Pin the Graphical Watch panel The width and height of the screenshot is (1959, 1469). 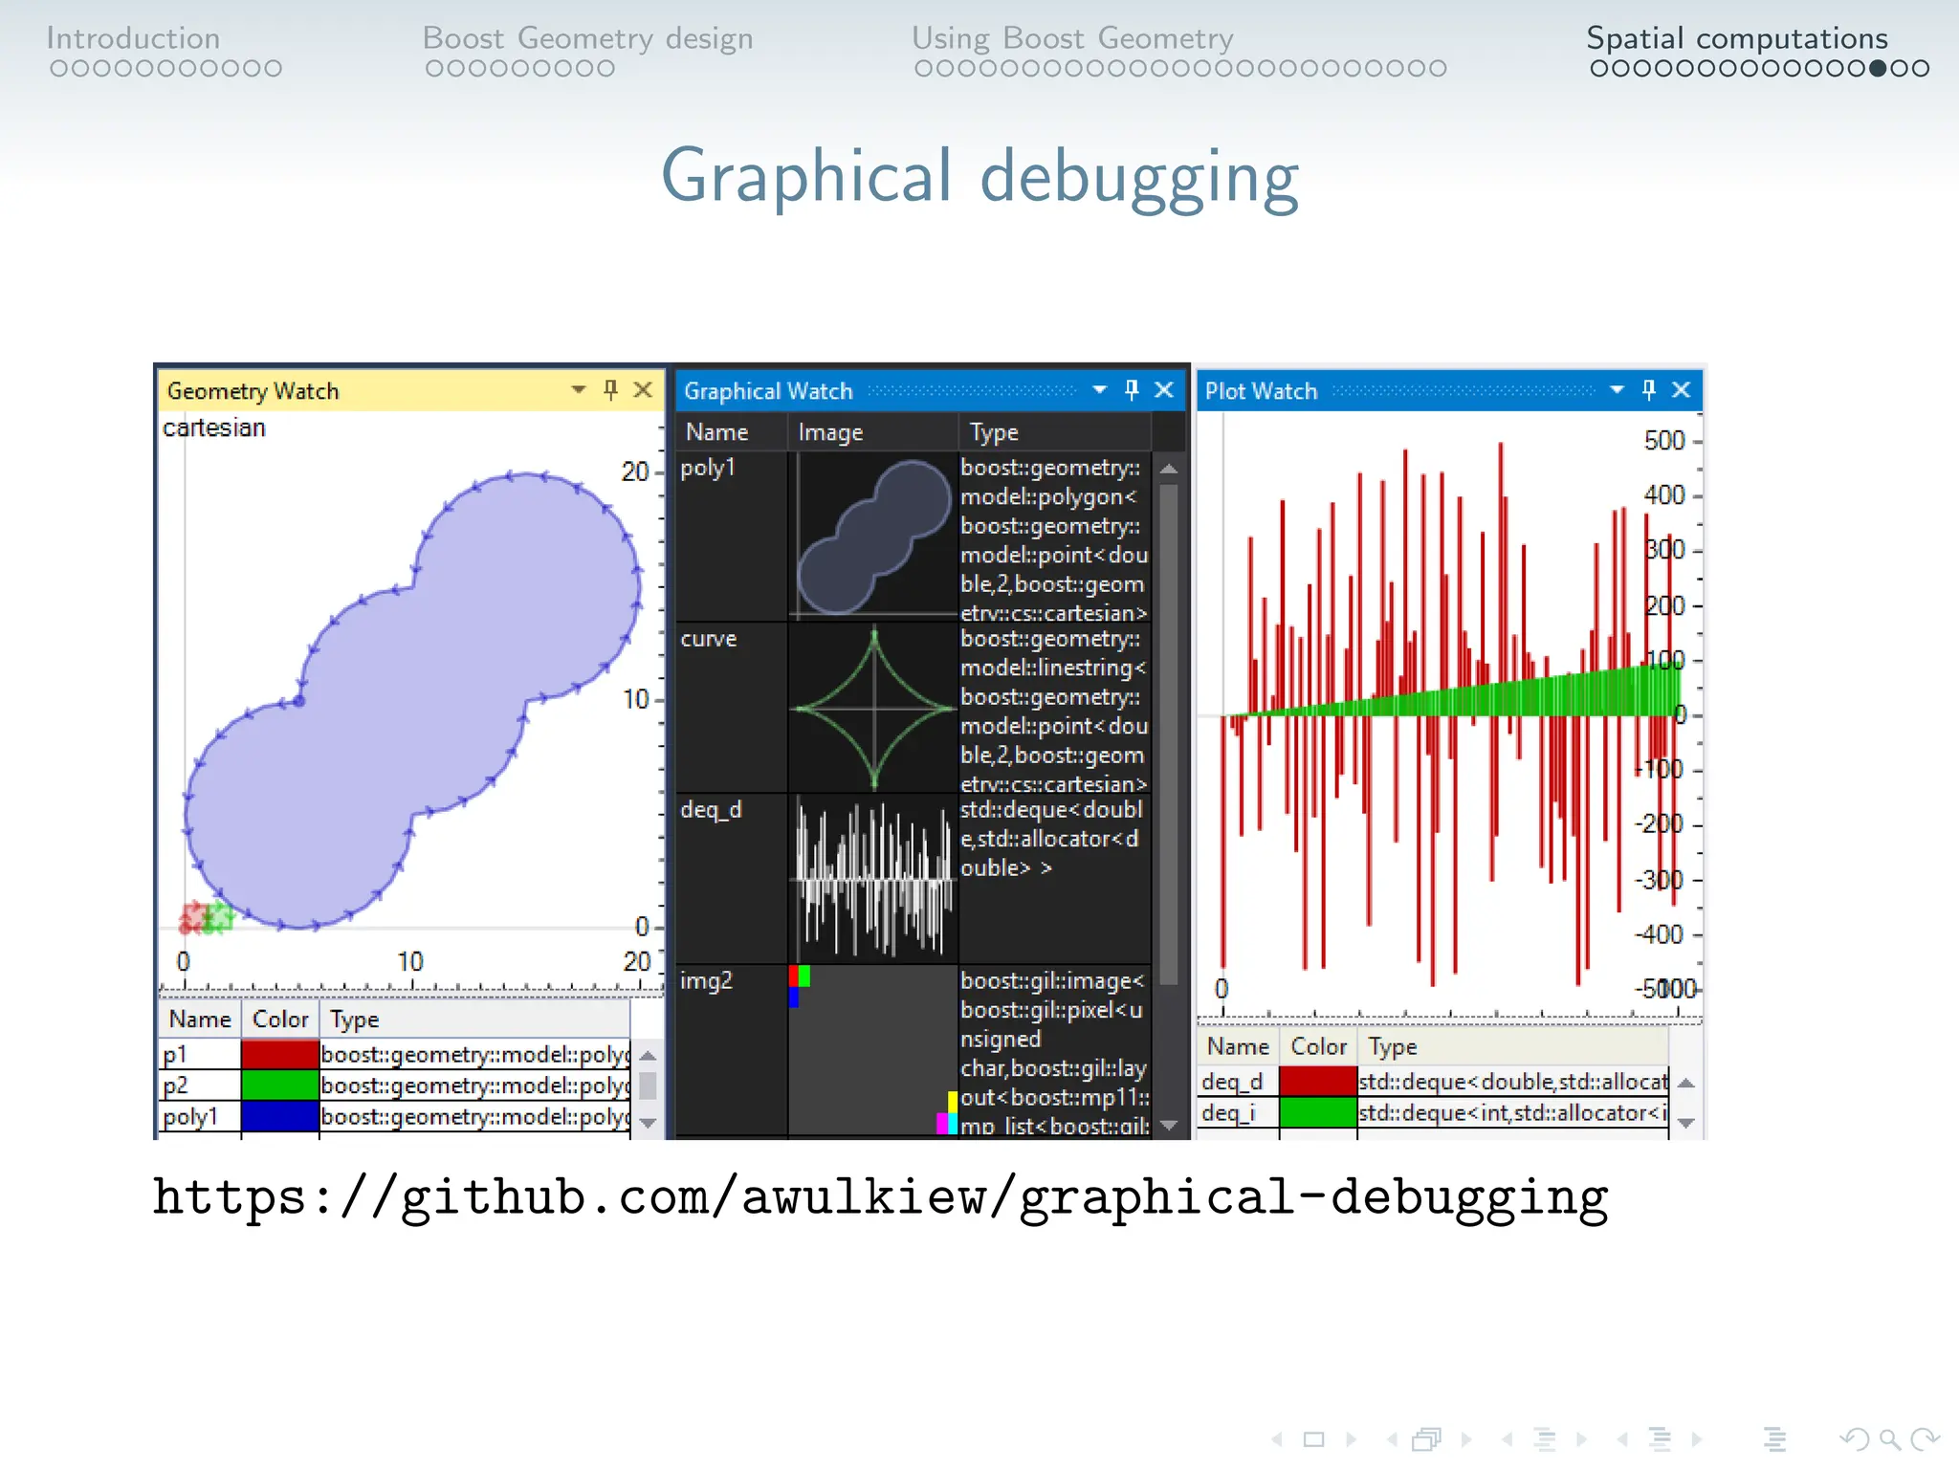(1132, 389)
